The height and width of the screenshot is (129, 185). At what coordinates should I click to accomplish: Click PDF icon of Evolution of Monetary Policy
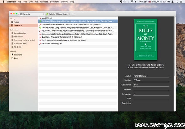coord(40,40)
